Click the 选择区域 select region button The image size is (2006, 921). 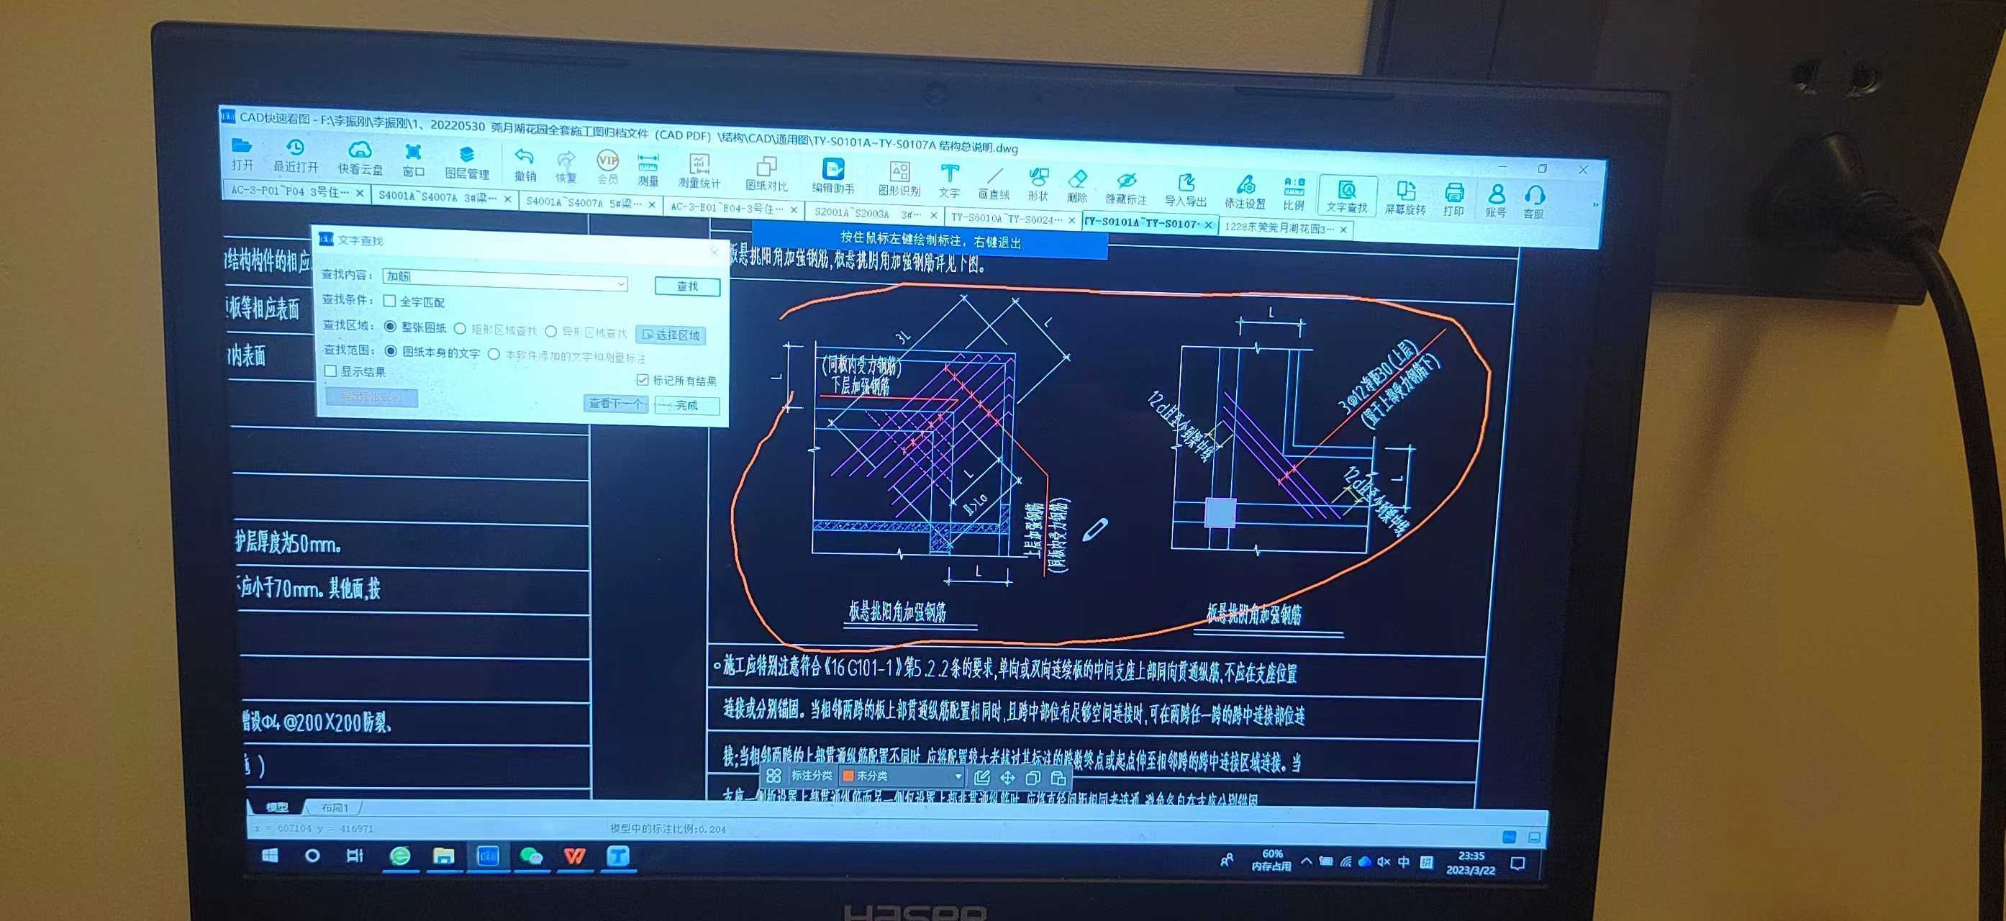coord(671,335)
